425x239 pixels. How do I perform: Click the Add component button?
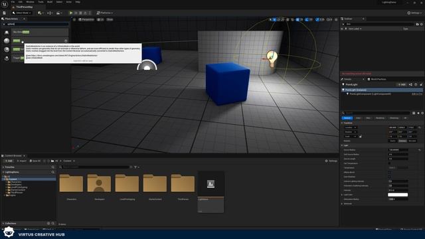pos(402,84)
